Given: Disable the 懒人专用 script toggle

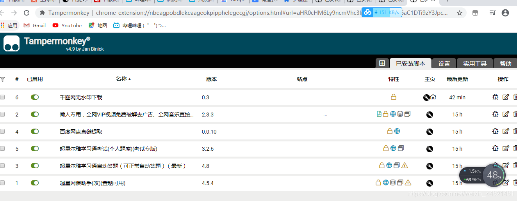Looking at the screenshot, I should coord(35,114).
